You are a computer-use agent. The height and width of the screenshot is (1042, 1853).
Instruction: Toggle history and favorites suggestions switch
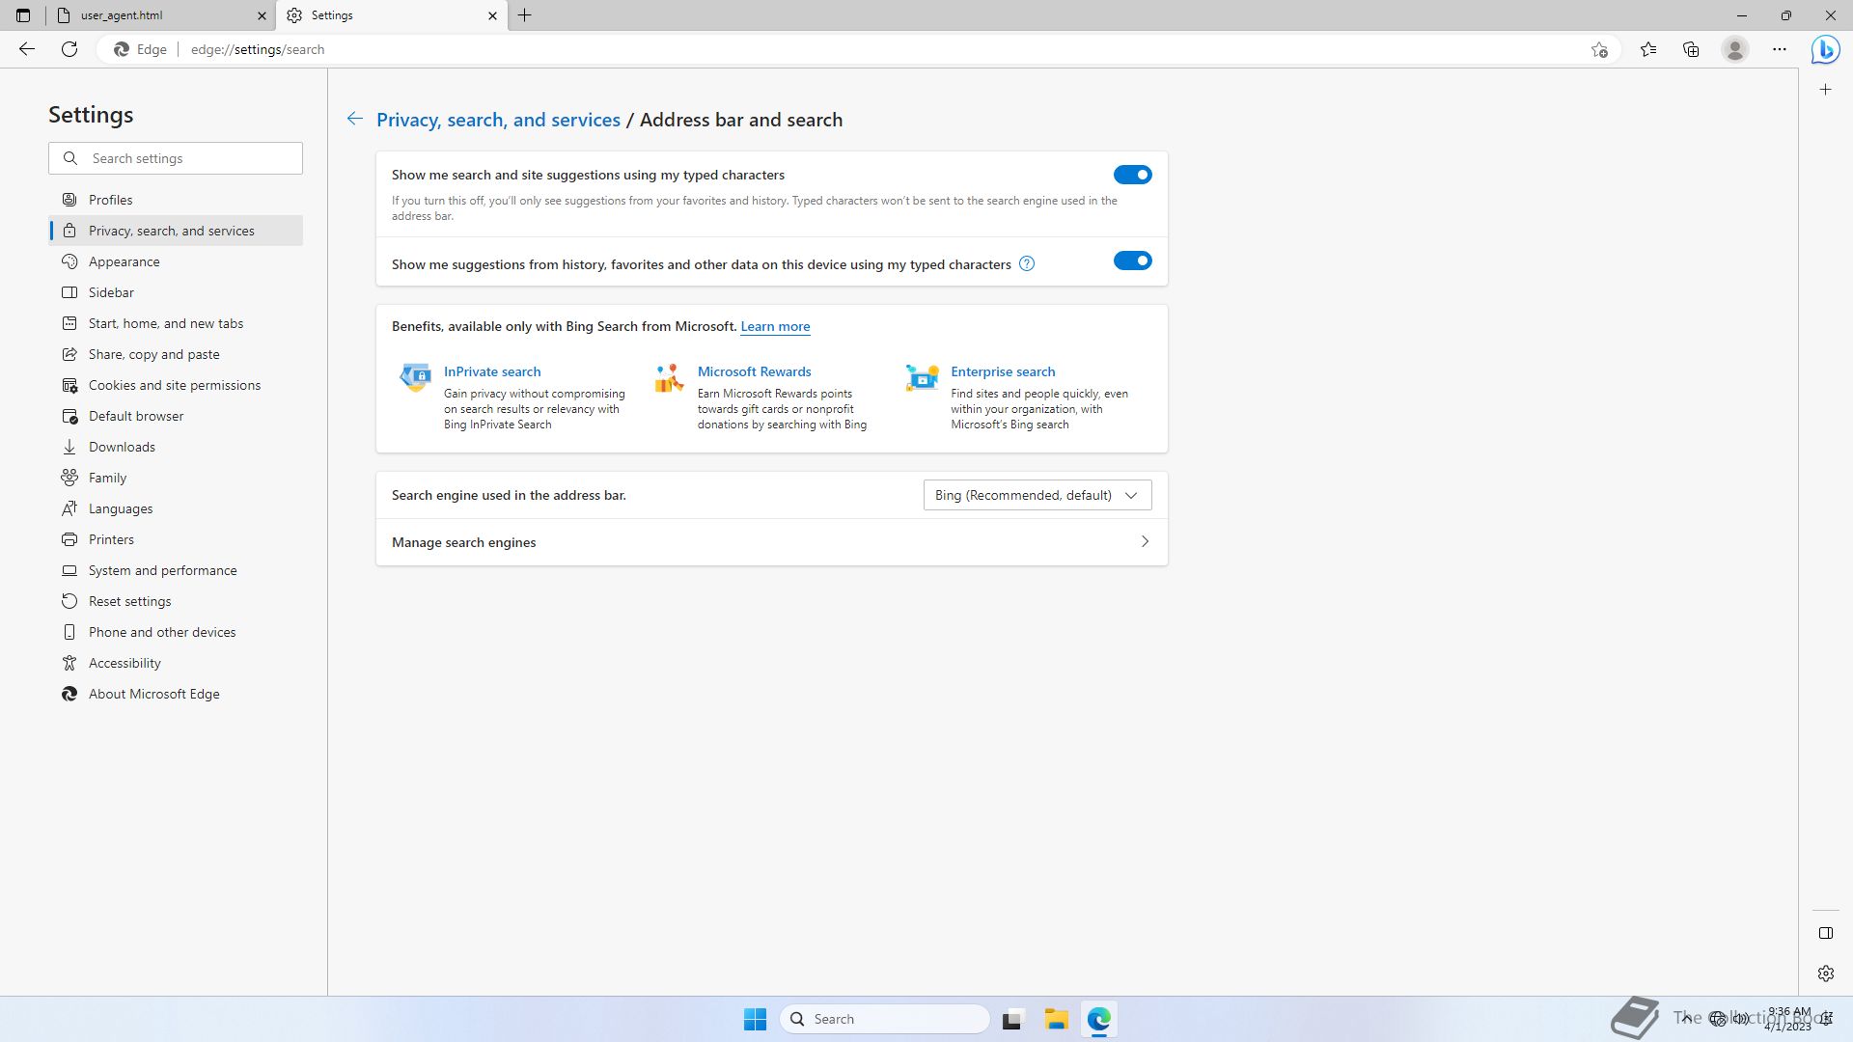(1132, 260)
